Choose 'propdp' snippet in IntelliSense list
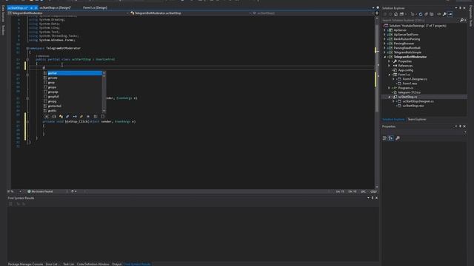The width and height of the screenshot is (474, 266). 73,92
